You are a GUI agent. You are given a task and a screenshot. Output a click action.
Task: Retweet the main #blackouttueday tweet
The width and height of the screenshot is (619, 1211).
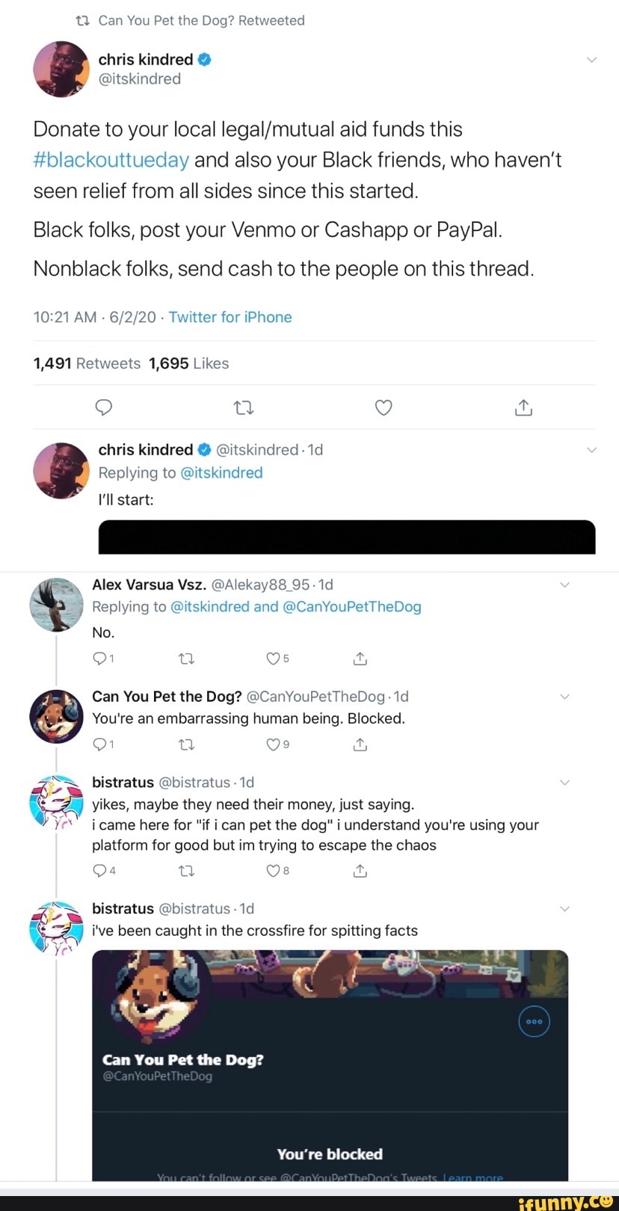(x=244, y=407)
